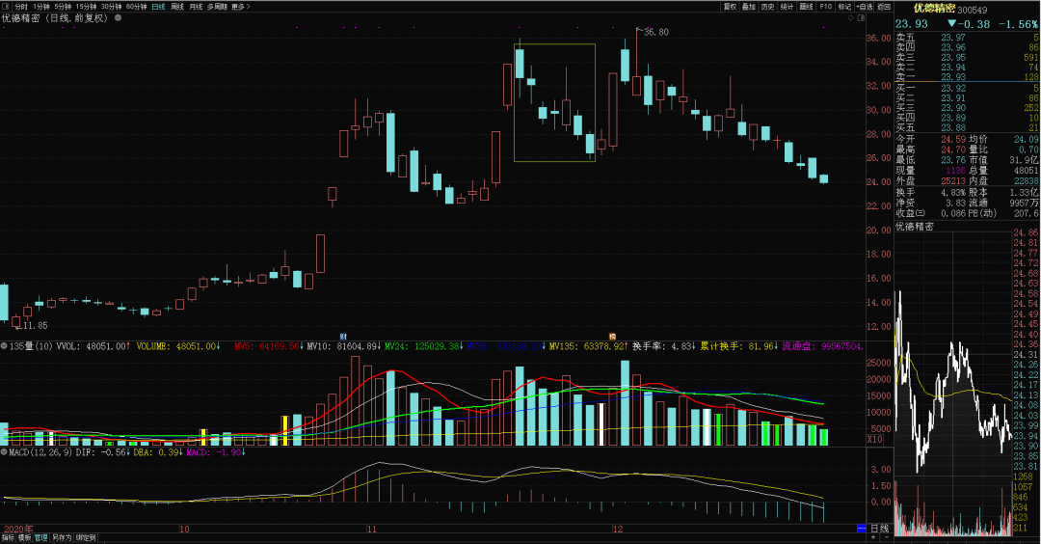
Task: Expand the 更多 periods dropdown
Action: [240, 7]
